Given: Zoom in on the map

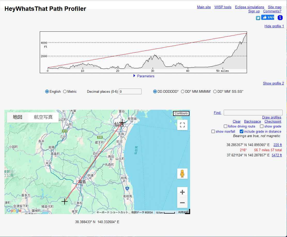Looking at the screenshot, I should click(x=182, y=192).
